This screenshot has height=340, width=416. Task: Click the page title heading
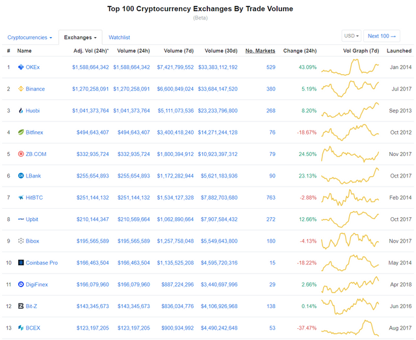(200, 8)
